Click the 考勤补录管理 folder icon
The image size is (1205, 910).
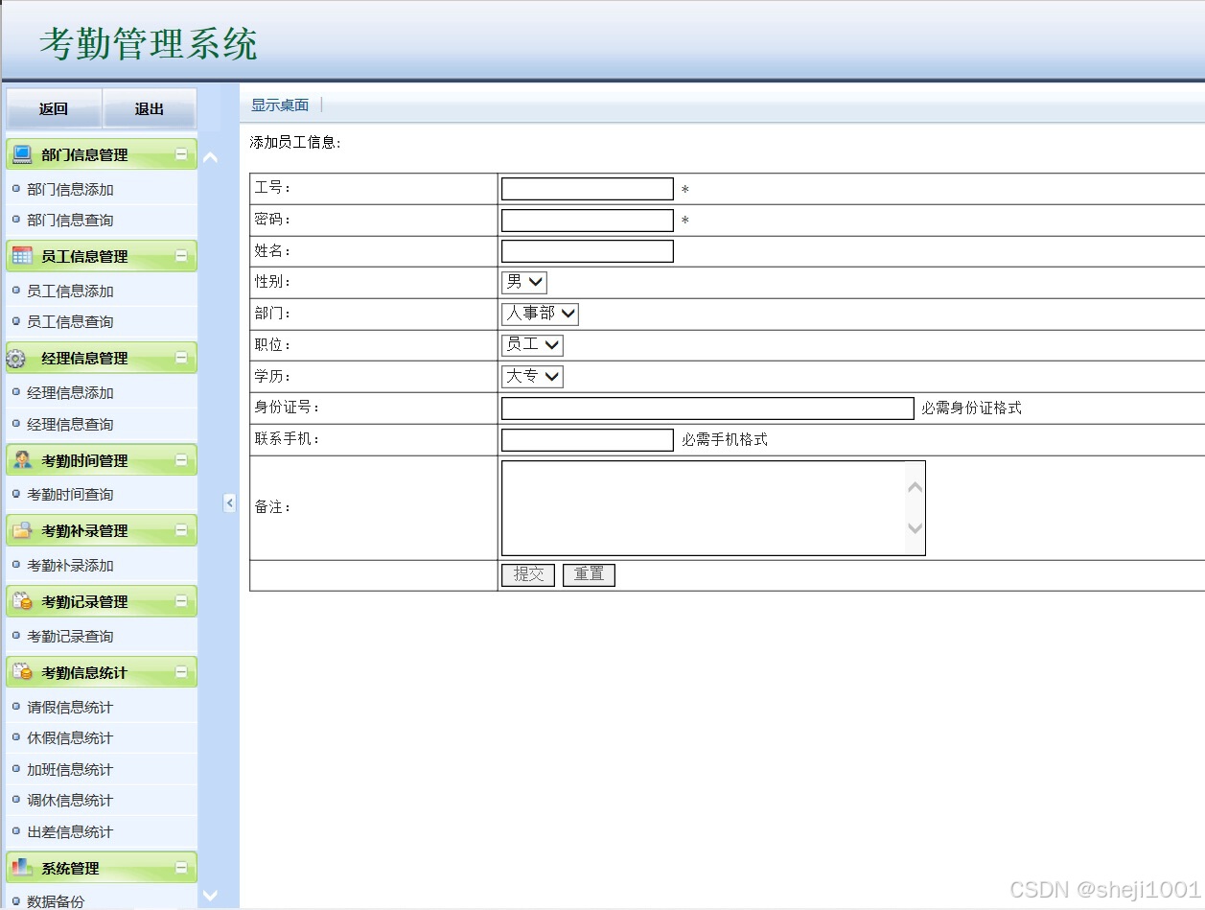(x=22, y=530)
